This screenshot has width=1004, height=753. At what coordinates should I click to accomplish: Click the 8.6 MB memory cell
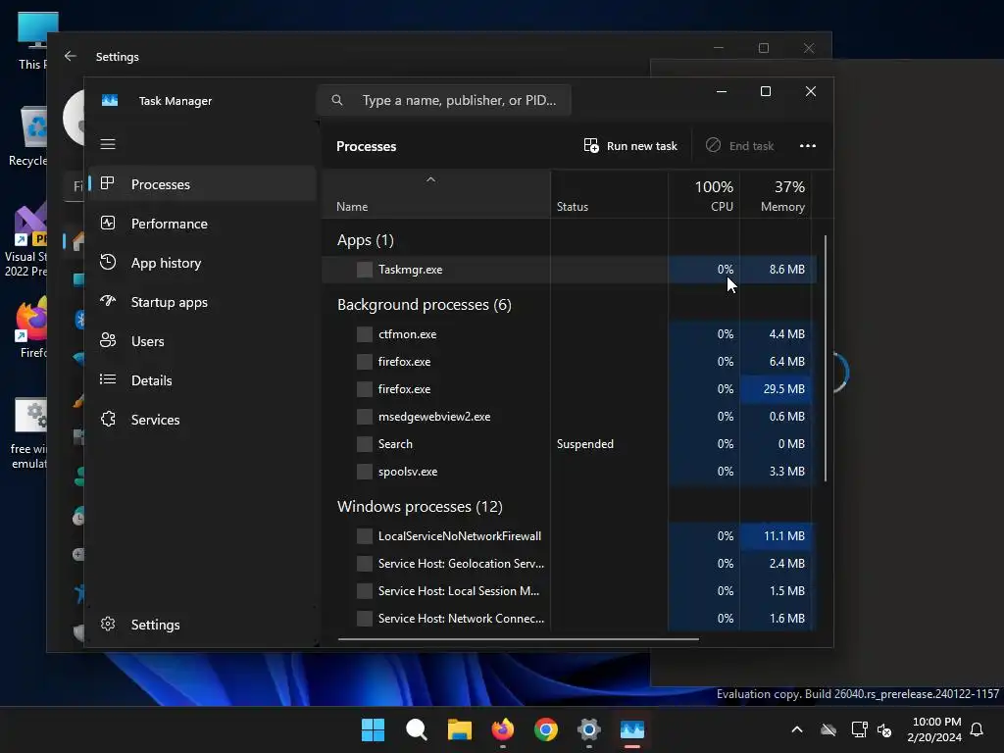[x=777, y=270]
